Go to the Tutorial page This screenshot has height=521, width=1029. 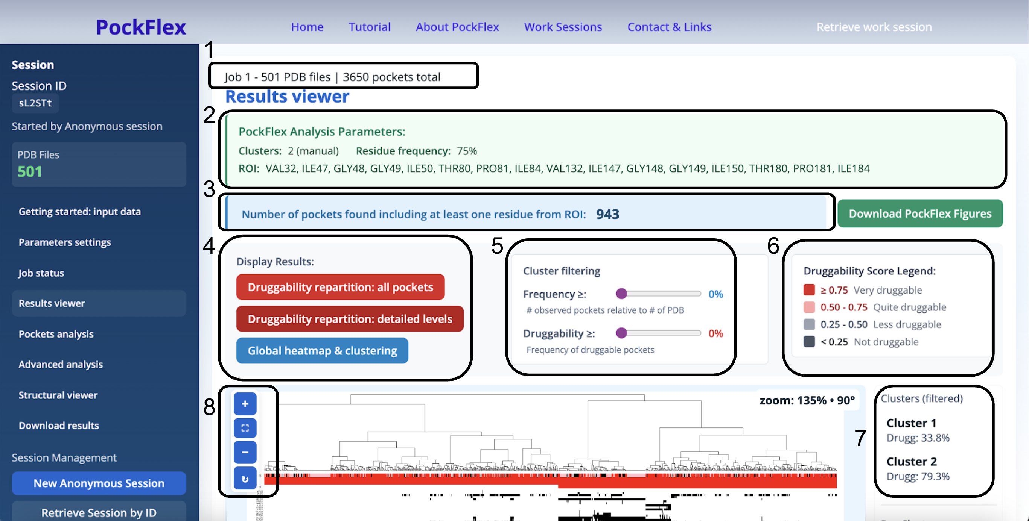coord(370,27)
